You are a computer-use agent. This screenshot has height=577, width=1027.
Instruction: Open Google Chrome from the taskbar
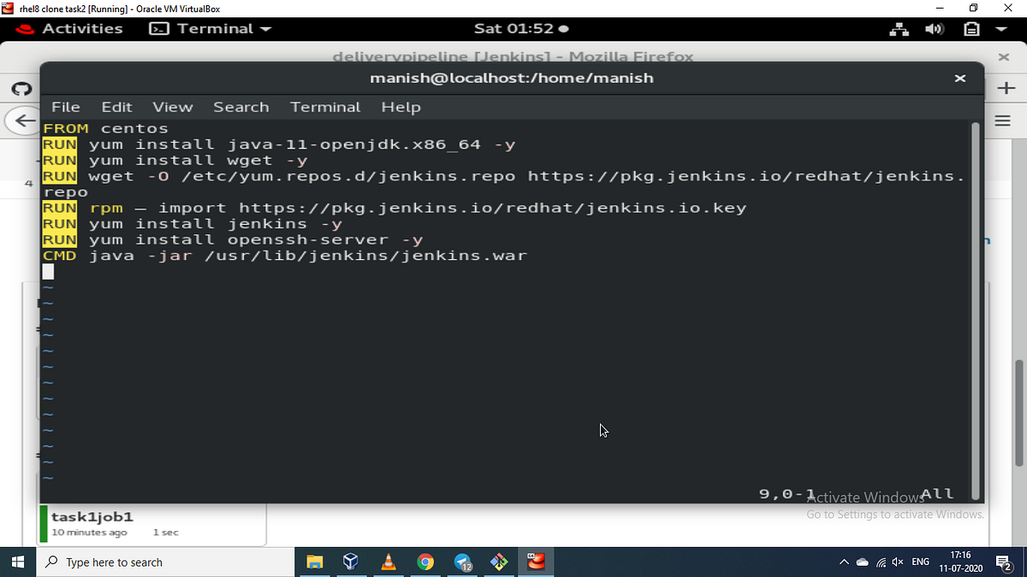tap(425, 562)
